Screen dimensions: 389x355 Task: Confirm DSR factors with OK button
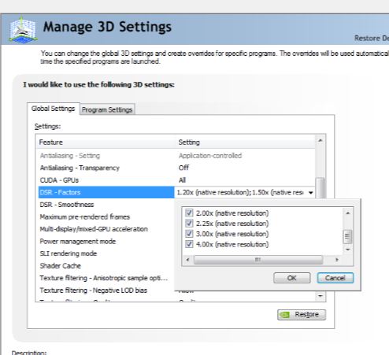[x=291, y=278]
